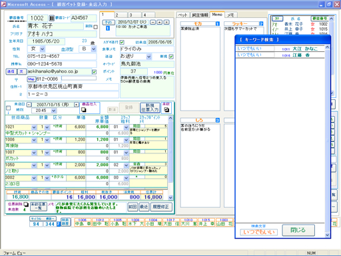Click the 未収伝票一覧 button

[x=39, y=206]
